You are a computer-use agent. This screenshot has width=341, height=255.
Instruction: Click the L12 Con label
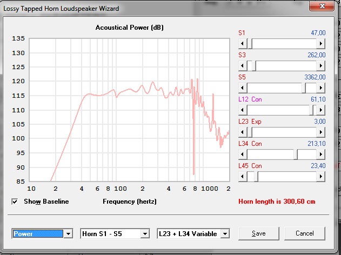click(250, 99)
